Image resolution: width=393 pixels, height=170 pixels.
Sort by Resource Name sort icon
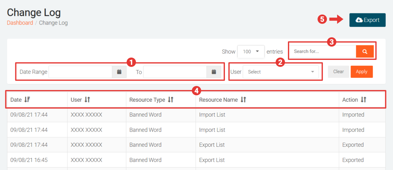click(243, 100)
